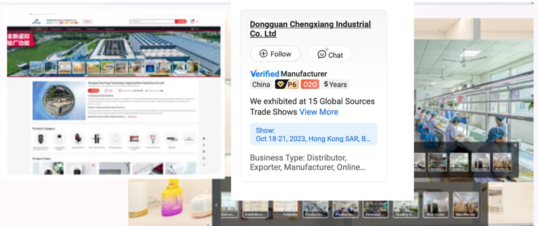Start a Chat with the supplier
The height and width of the screenshot is (226, 538).
point(330,54)
